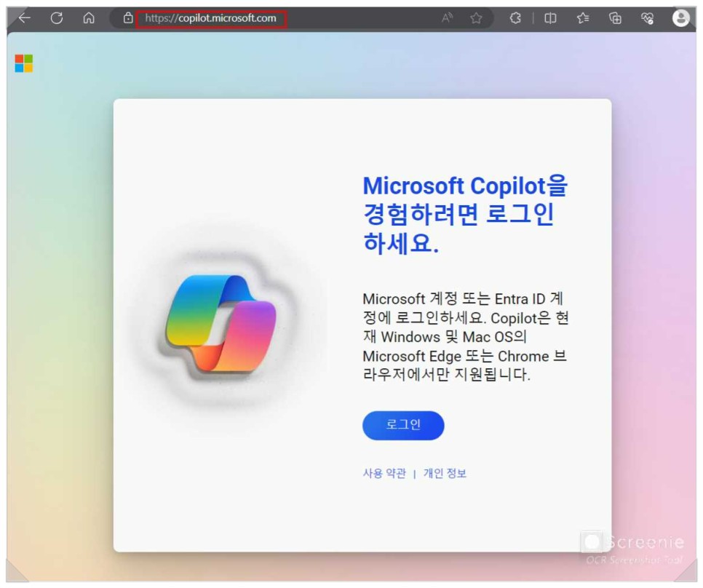
Task: Click the Microsoft logo at top left
Action: 24,63
